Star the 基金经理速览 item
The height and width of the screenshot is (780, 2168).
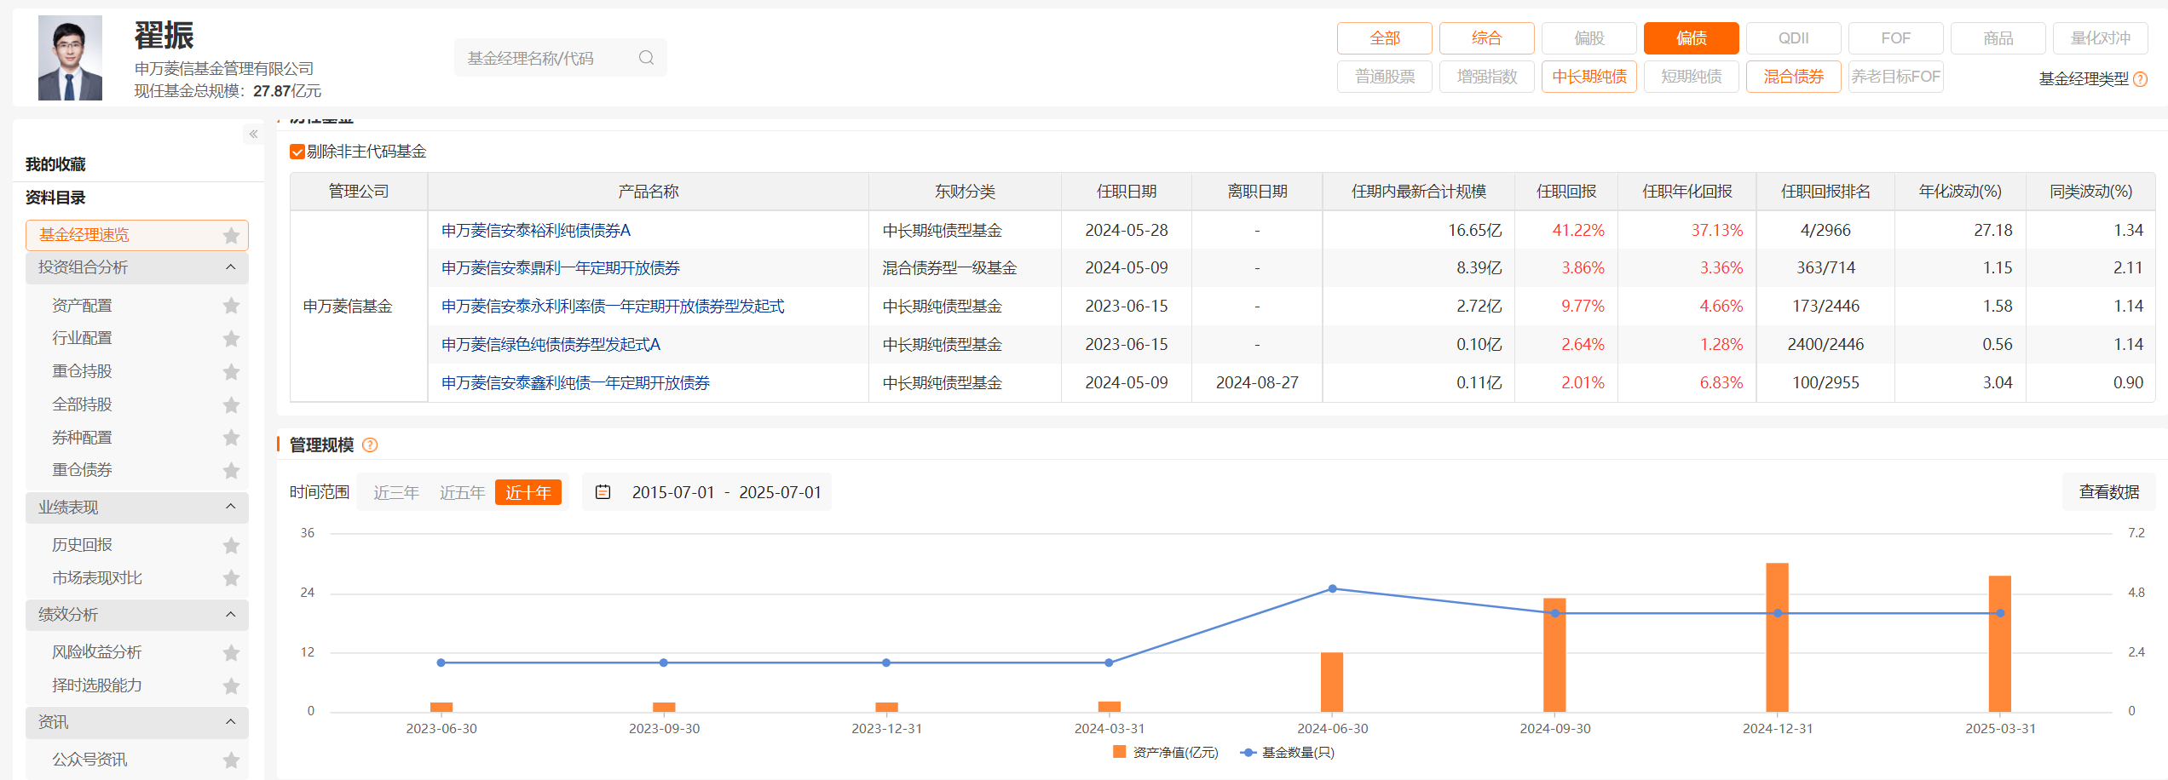coord(231,235)
